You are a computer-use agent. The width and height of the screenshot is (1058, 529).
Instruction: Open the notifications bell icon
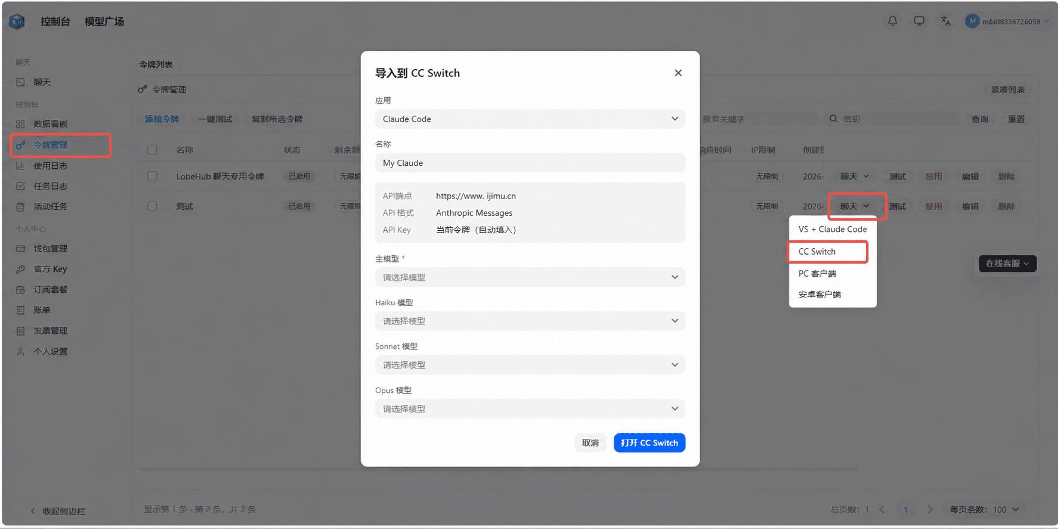click(x=892, y=21)
